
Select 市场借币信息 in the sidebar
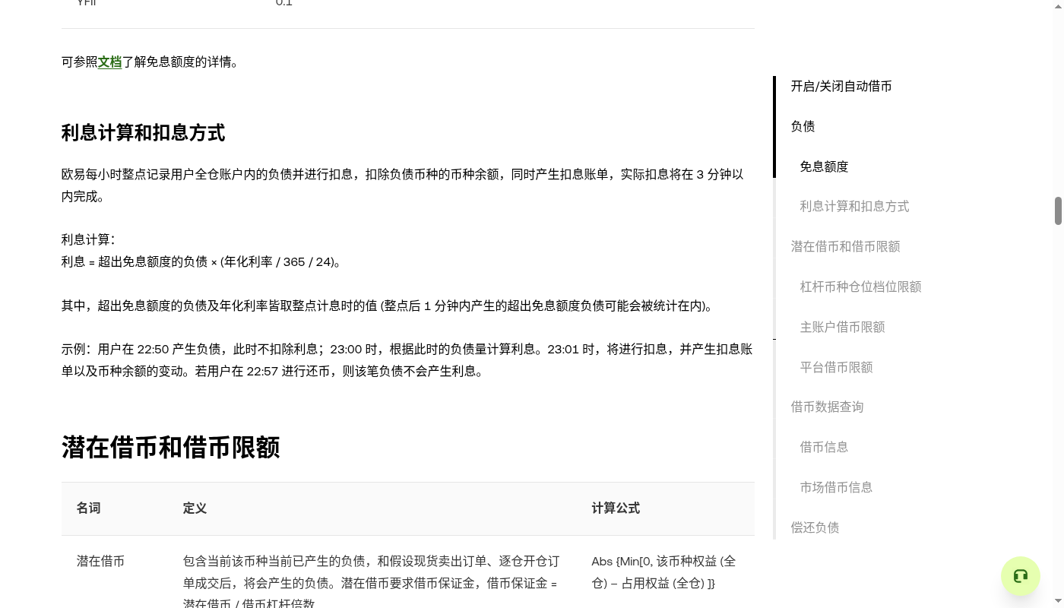(x=836, y=487)
